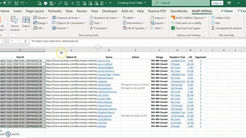Open the Formulas ribbon tab

pos(55,11)
